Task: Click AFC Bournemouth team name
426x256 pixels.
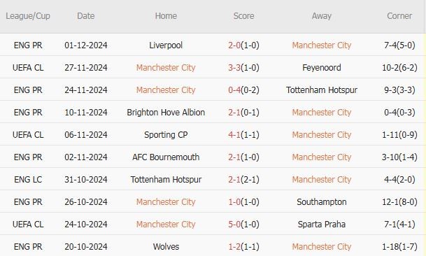Action: (166, 157)
